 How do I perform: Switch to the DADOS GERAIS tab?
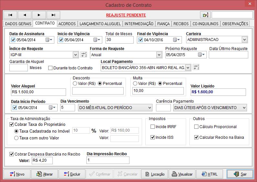(18, 24)
